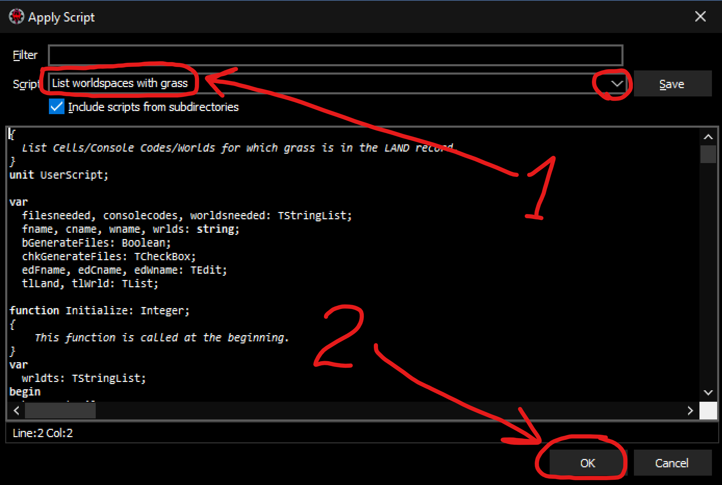Click into the Filter text field
This screenshot has width=722, height=485.
335,55
